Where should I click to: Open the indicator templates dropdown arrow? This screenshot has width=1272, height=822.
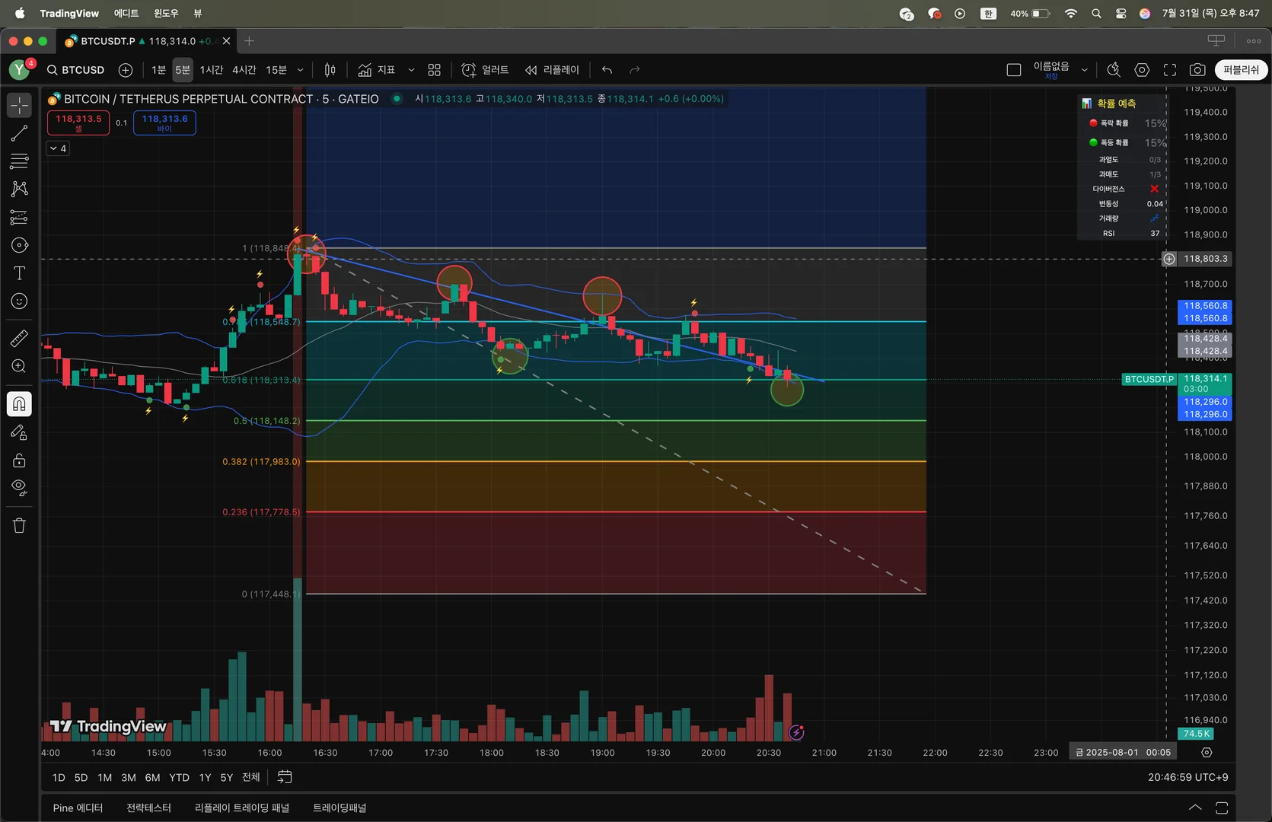[x=411, y=70]
